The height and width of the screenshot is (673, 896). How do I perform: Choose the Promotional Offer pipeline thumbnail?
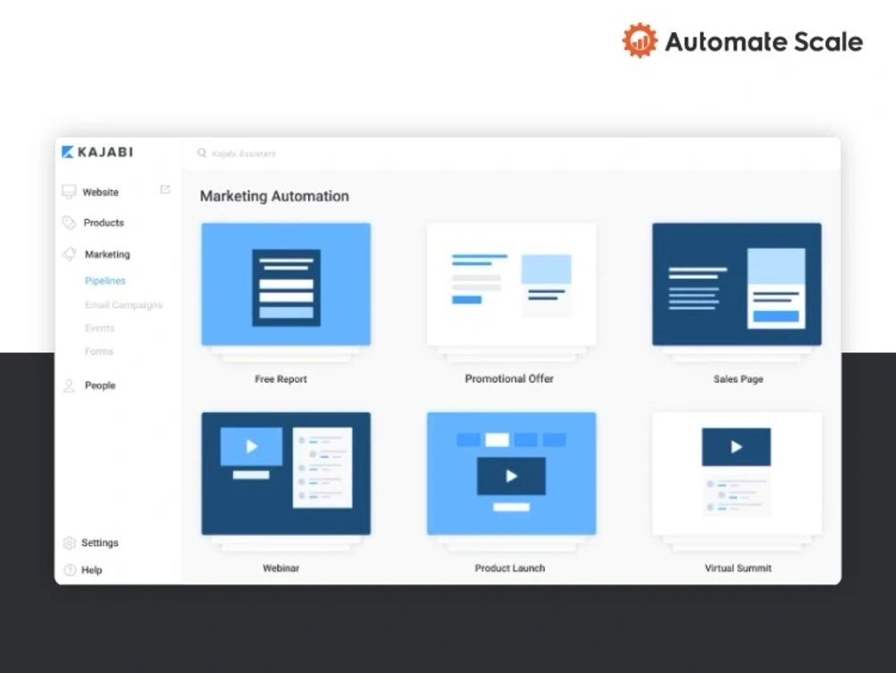tap(512, 284)
